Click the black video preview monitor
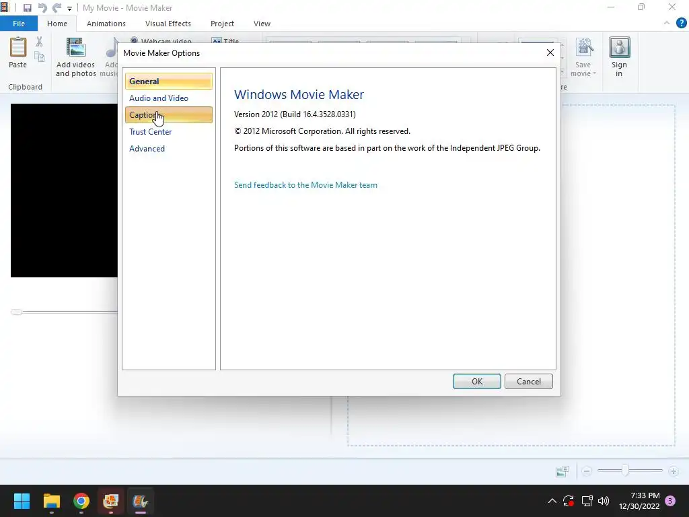Viewport: 689px width, 517px height. point(64,191)
